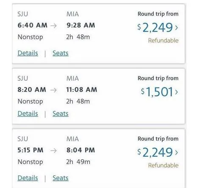Click chevron next to first $2,249 price
The height and width of the screenshot is (188, 205).
[x=176, y=27]
